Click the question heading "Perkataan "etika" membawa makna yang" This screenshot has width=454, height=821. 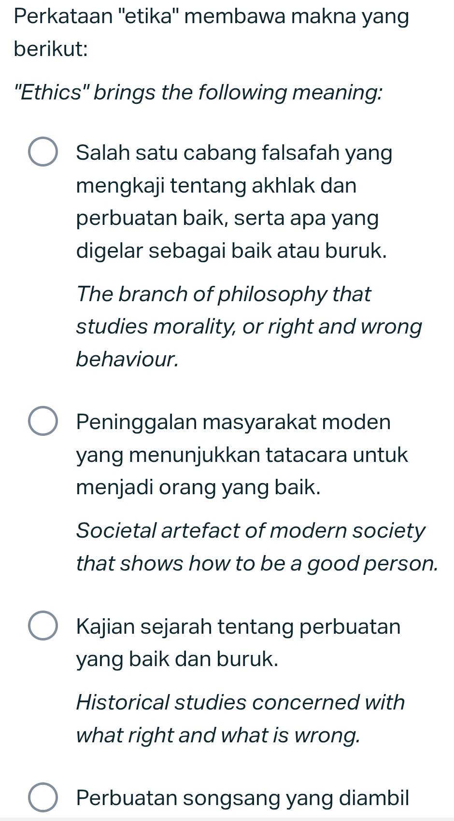pyautogui.click(x=212, y=18)
